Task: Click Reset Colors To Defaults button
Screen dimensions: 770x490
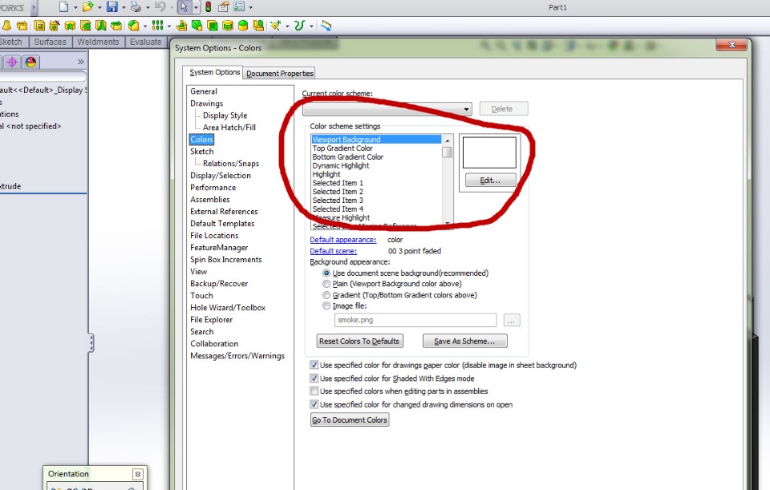Action: 359,341
